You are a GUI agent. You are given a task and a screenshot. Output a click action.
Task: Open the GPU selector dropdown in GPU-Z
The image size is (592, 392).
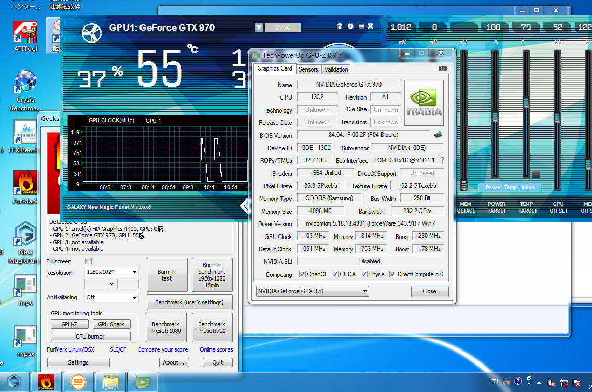coord(364,291)
